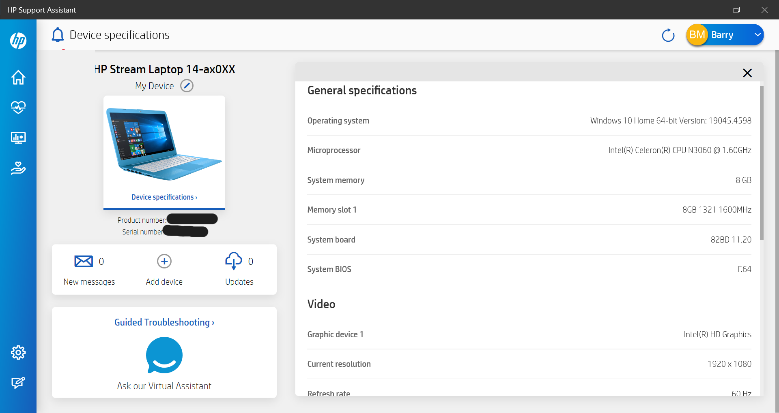Image resolution: width=779 pixels, height=413 pixels.
Task: Click the notifications bell icon
Action: tap(58, 35)
